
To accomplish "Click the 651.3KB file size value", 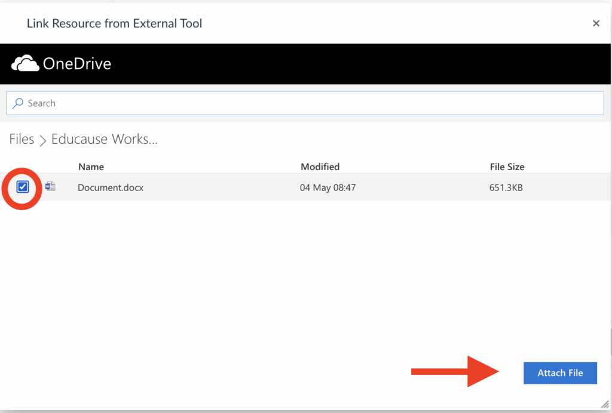I will pos(506,187).
